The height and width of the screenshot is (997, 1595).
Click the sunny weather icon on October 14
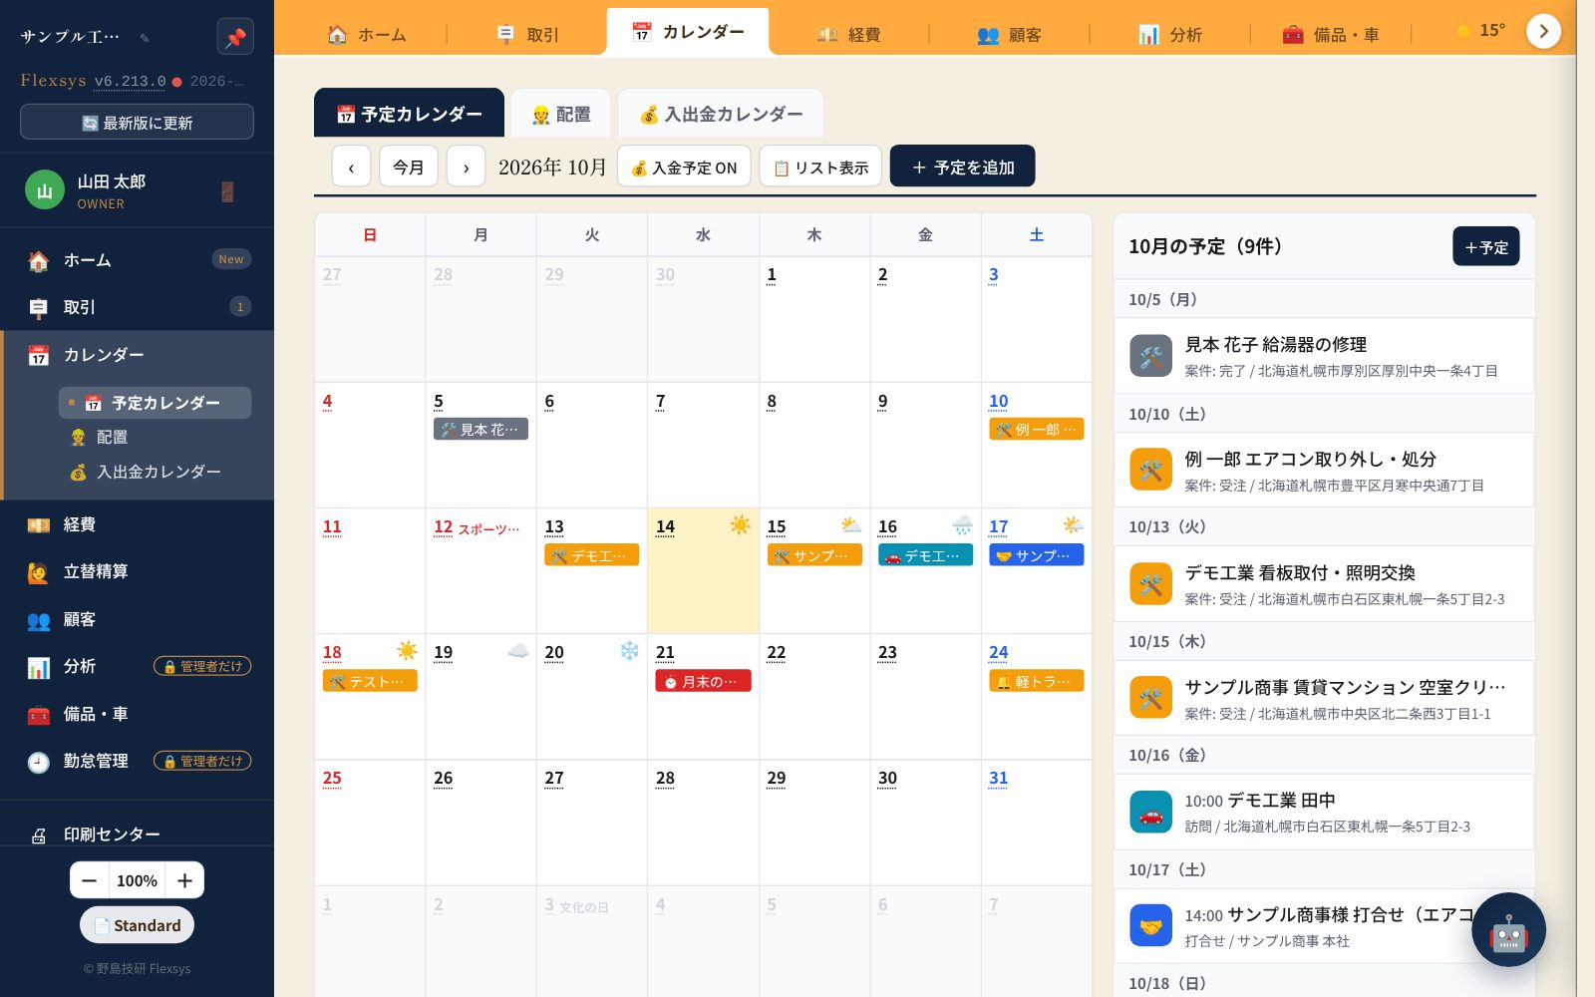click(x=740, y=524)
